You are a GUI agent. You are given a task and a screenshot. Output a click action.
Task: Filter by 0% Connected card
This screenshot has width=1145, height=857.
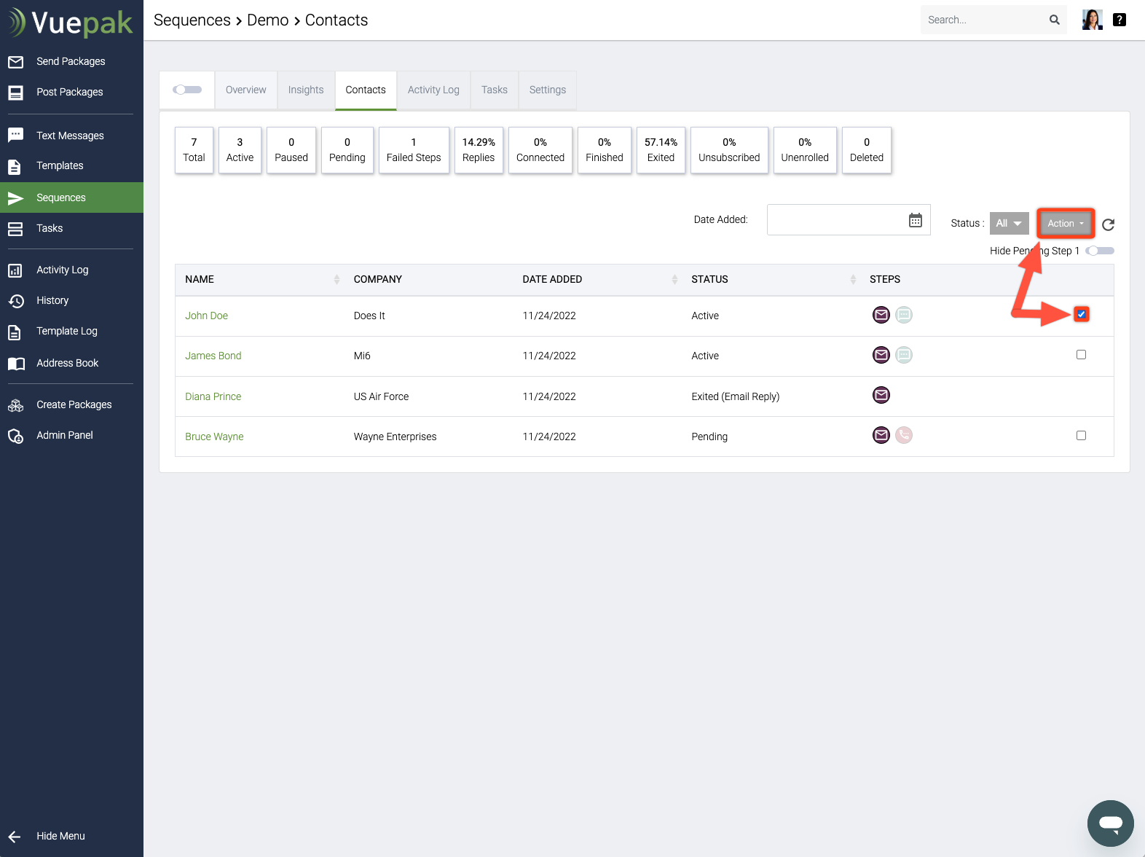point(540,150)
